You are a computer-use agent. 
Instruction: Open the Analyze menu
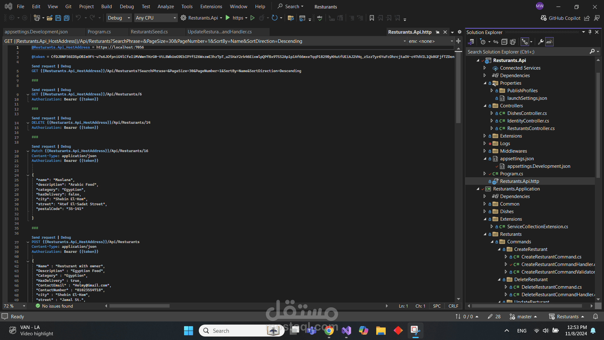click(165, 6)
